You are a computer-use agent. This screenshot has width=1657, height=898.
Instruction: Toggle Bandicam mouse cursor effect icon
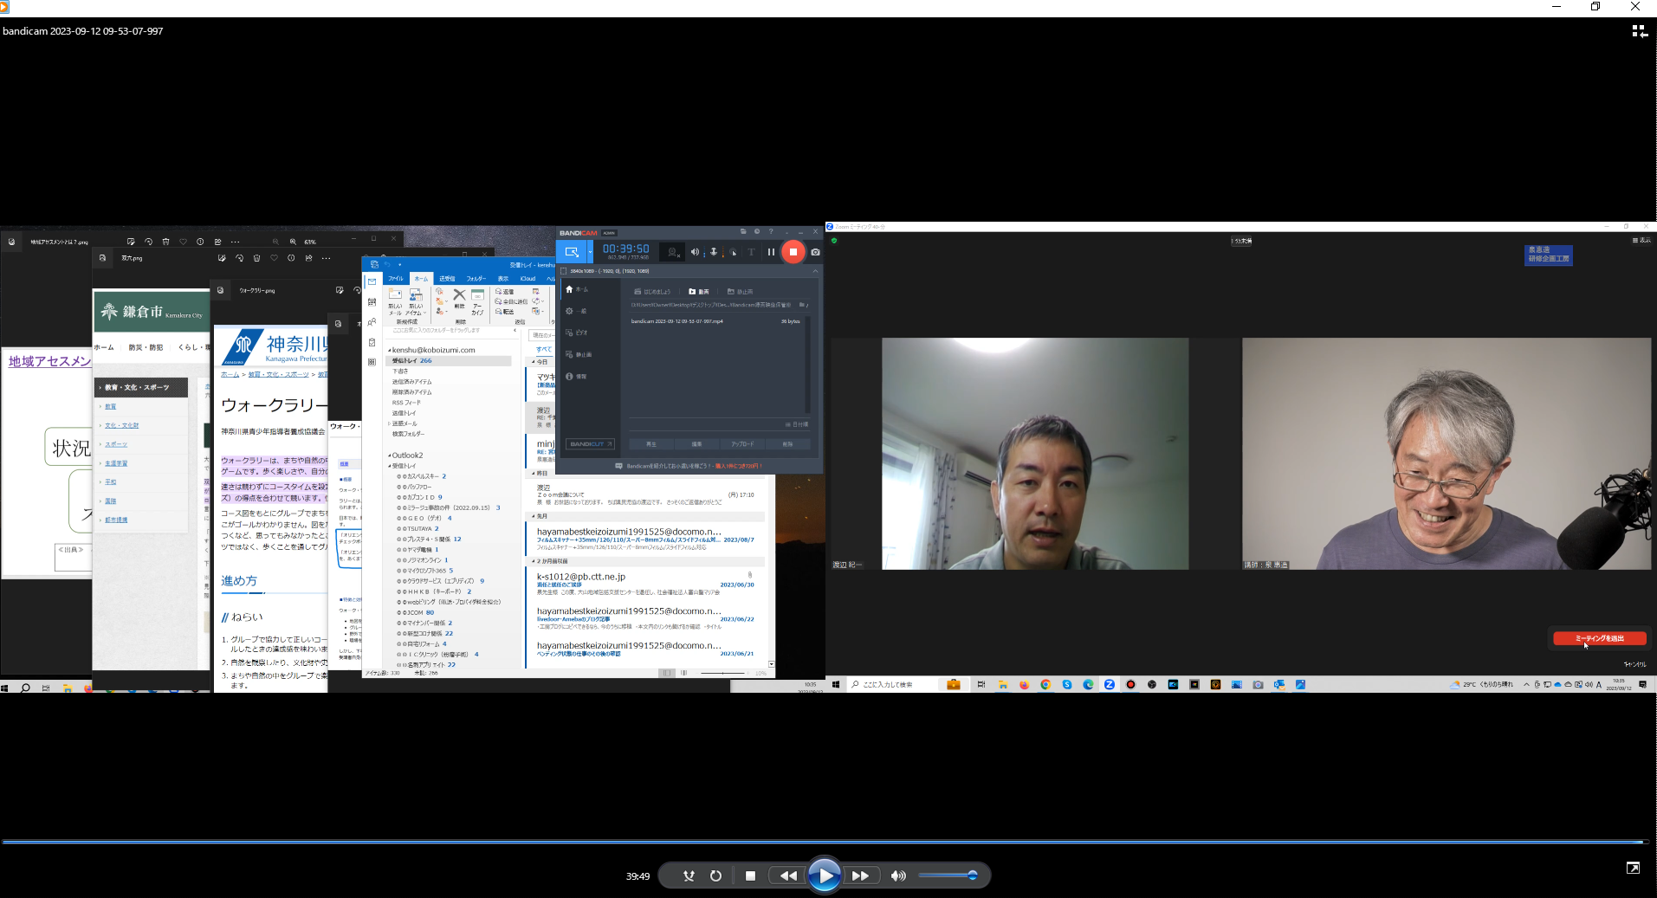733,252
